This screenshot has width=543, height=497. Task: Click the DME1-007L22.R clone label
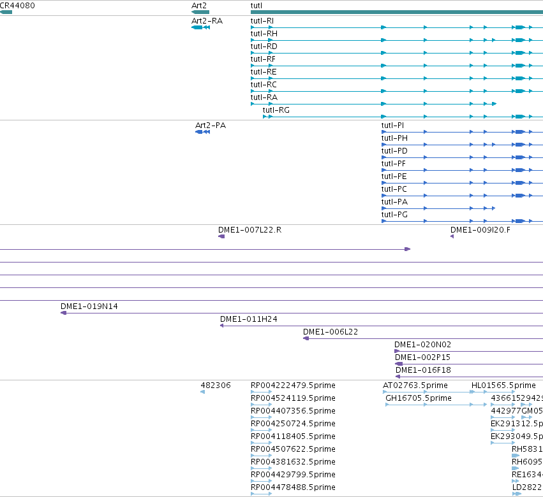(249, 230)
